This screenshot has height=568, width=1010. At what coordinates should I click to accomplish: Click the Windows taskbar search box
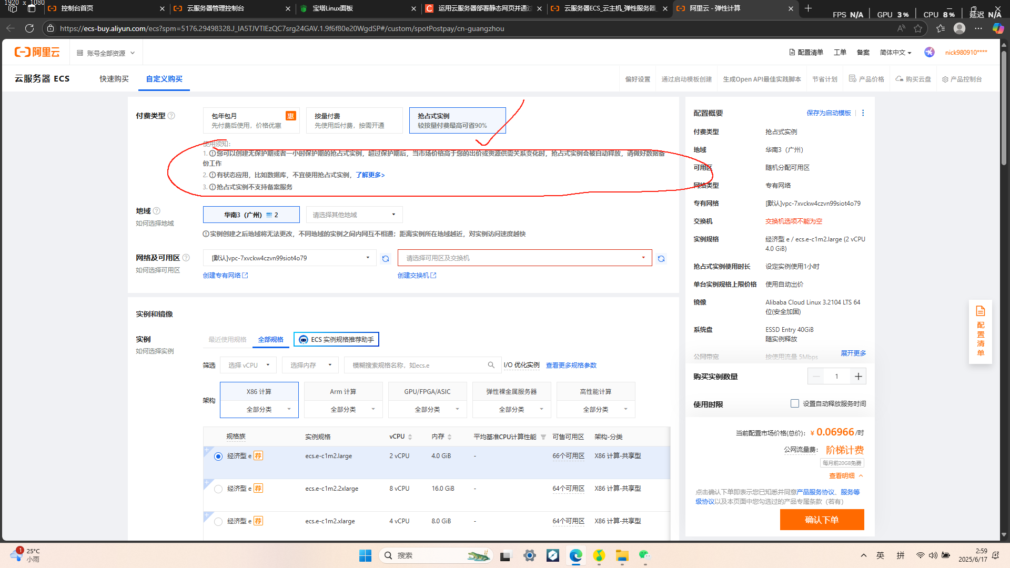click(436, 555)
